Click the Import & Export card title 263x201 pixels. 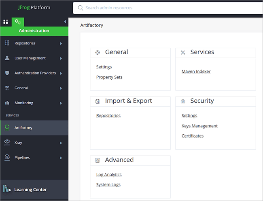click(x=129, y=101)
